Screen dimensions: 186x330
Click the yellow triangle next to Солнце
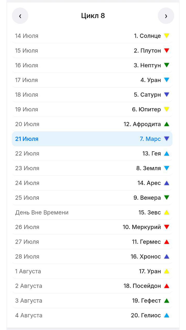pos(167,36)
